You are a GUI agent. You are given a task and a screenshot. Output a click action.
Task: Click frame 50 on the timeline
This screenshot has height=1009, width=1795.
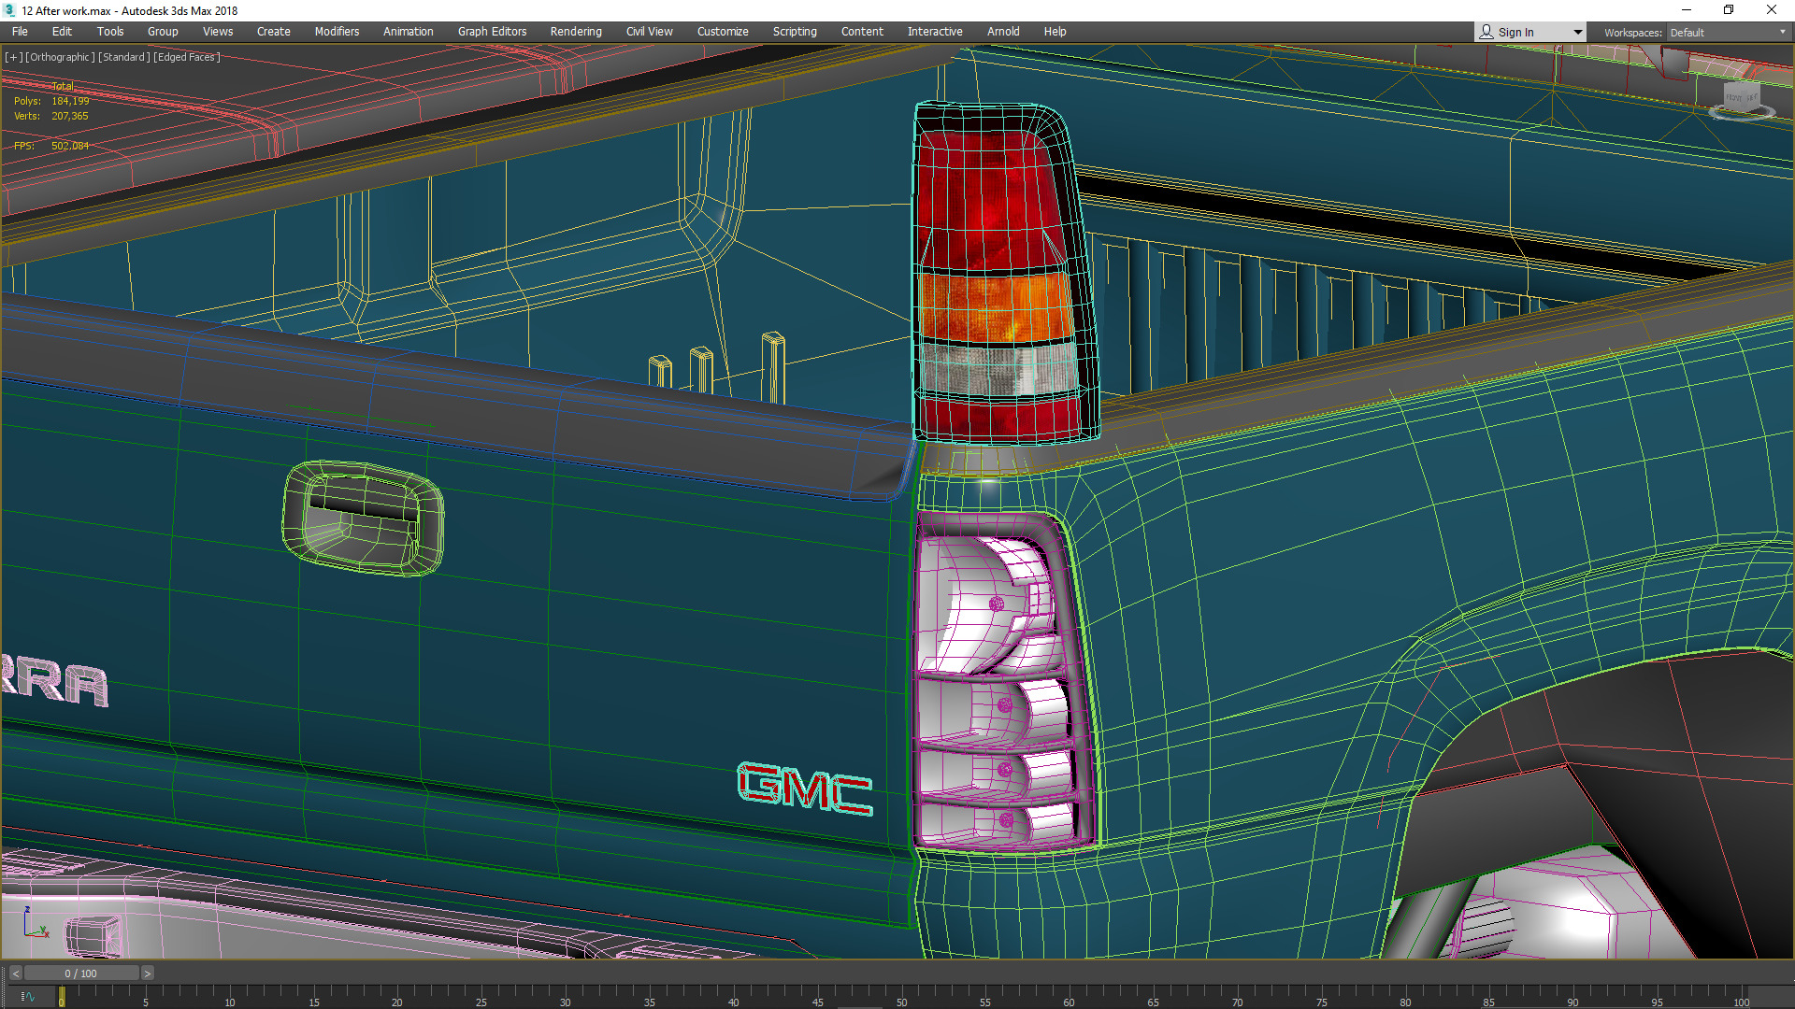coord(901,997)
